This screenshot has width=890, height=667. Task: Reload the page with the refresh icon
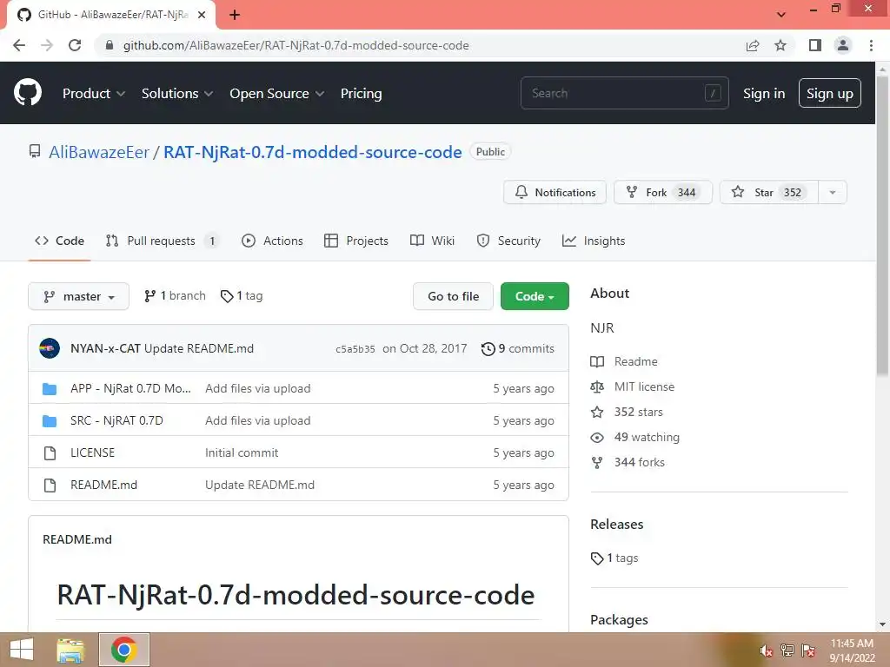[75, 45]
